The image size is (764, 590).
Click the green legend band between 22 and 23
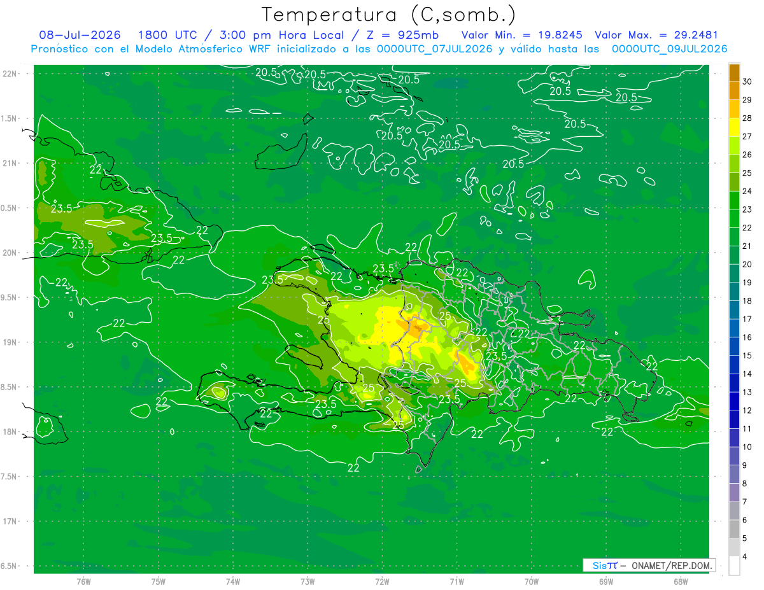(734, 219)
